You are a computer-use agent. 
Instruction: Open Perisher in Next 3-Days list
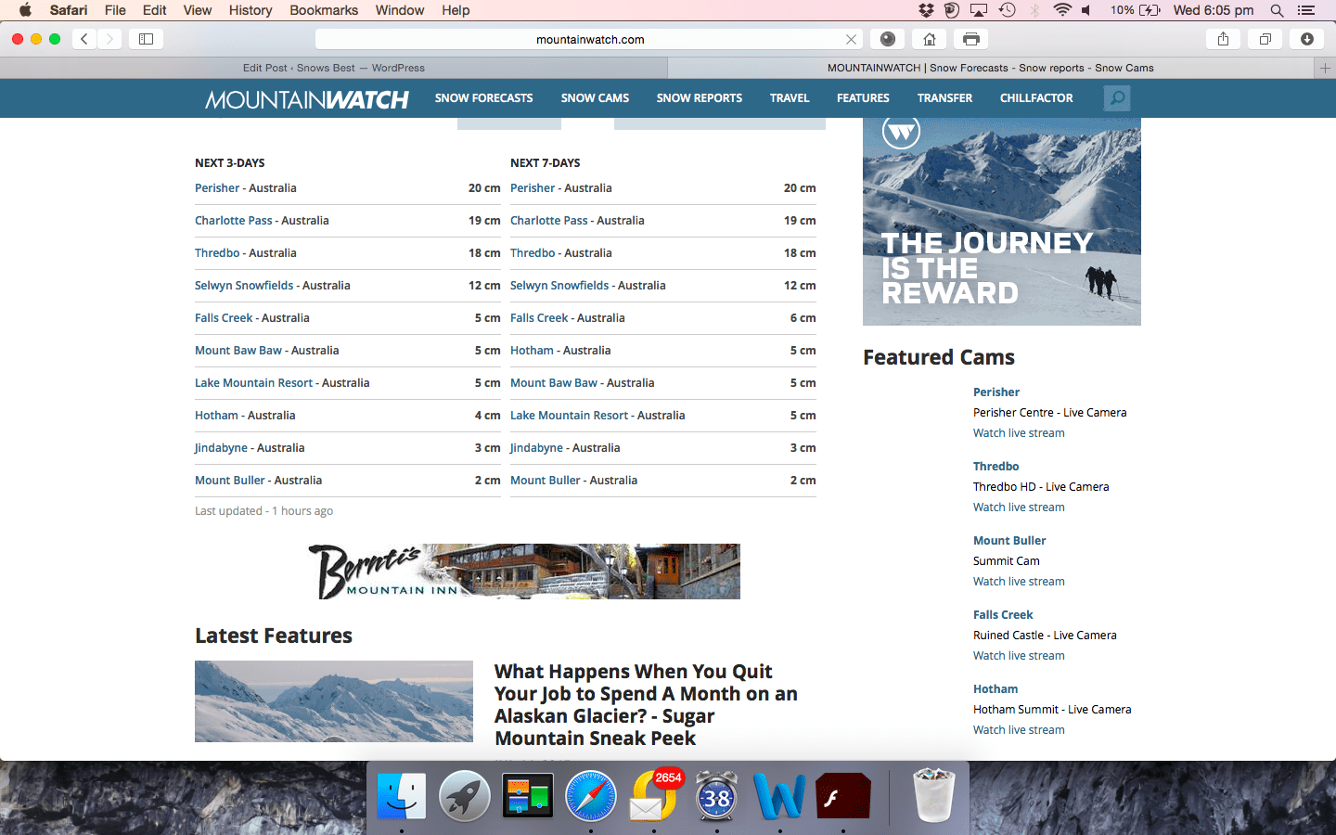[x=217, y=187]
